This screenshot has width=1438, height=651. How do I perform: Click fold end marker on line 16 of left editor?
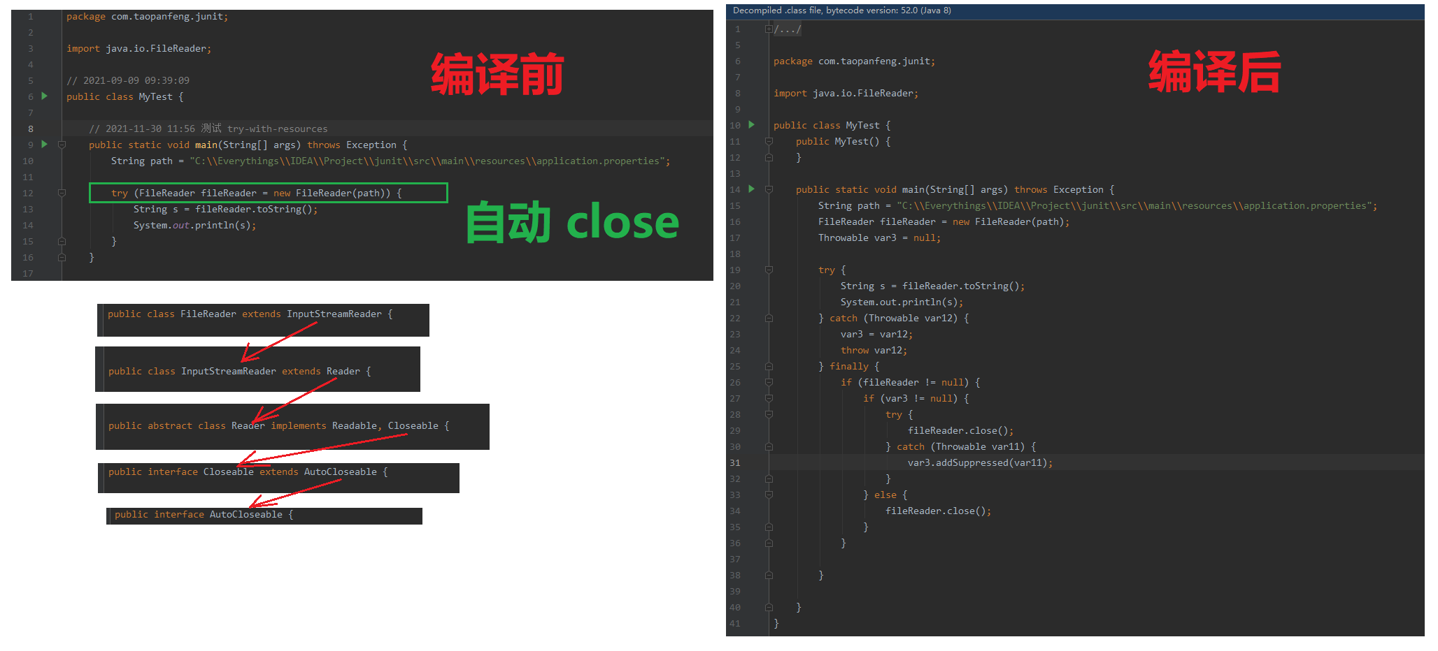coord(62,257)
